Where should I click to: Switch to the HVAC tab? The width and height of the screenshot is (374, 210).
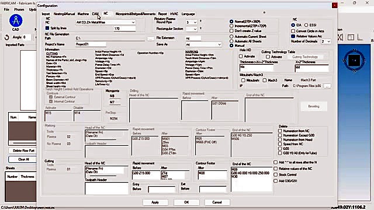click(174, 14)
